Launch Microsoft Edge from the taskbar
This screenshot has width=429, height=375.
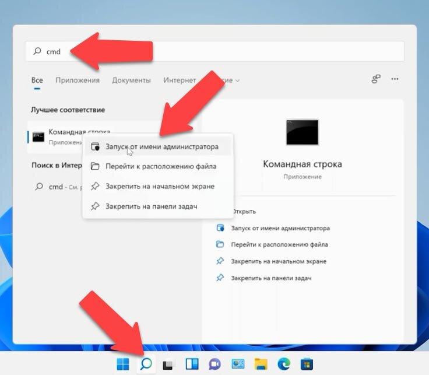click(x=284, y=365)
